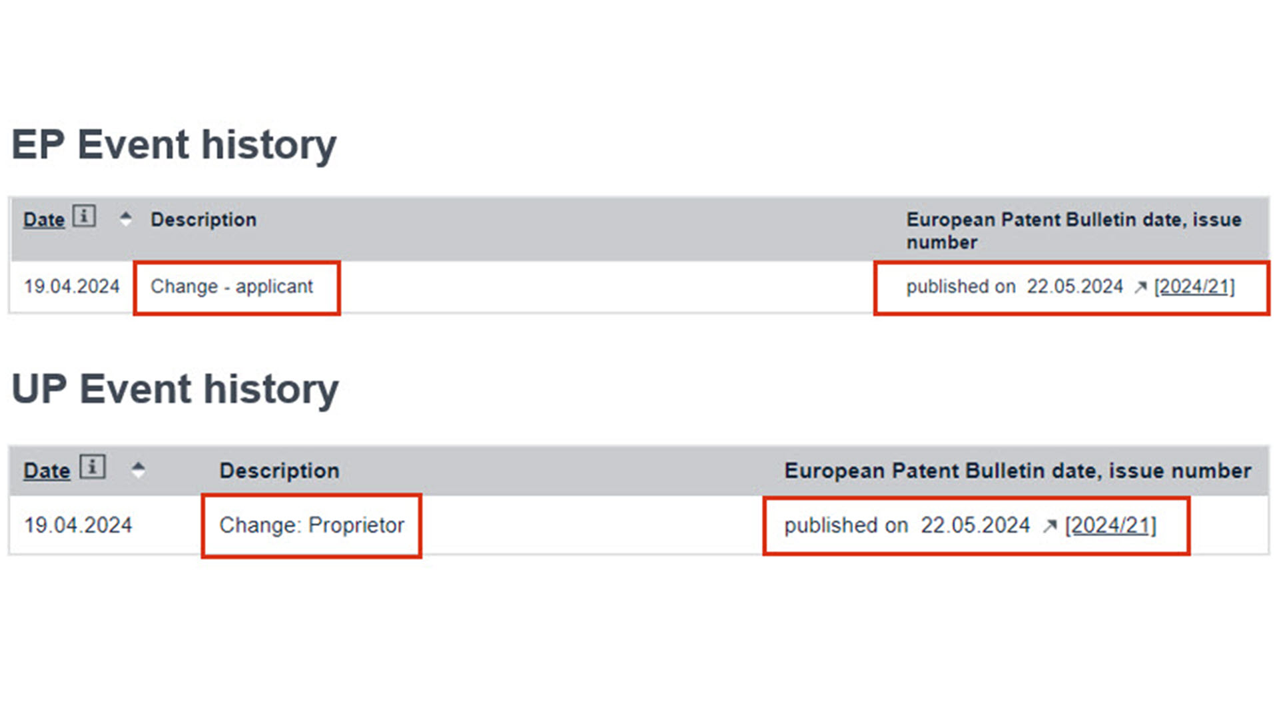Click the sort arrow in UP Event history table
The width and height of the screenshot is (1279, 719).
coord(138,469)
